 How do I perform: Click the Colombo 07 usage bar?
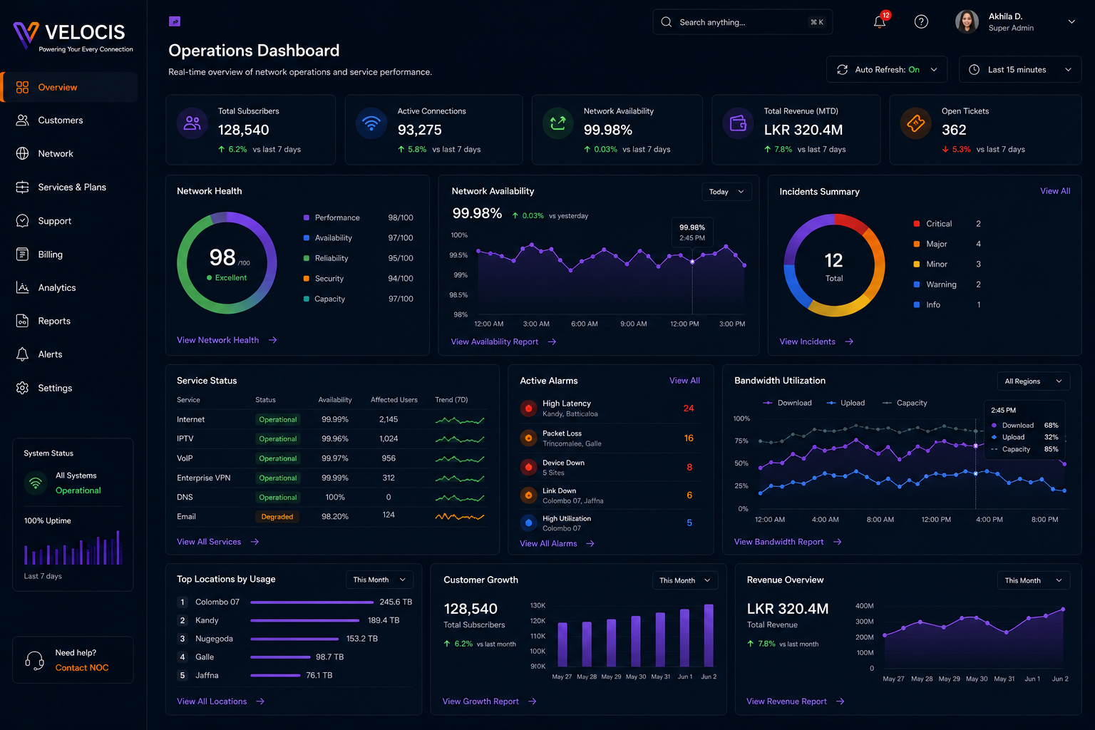pos(312,602)
